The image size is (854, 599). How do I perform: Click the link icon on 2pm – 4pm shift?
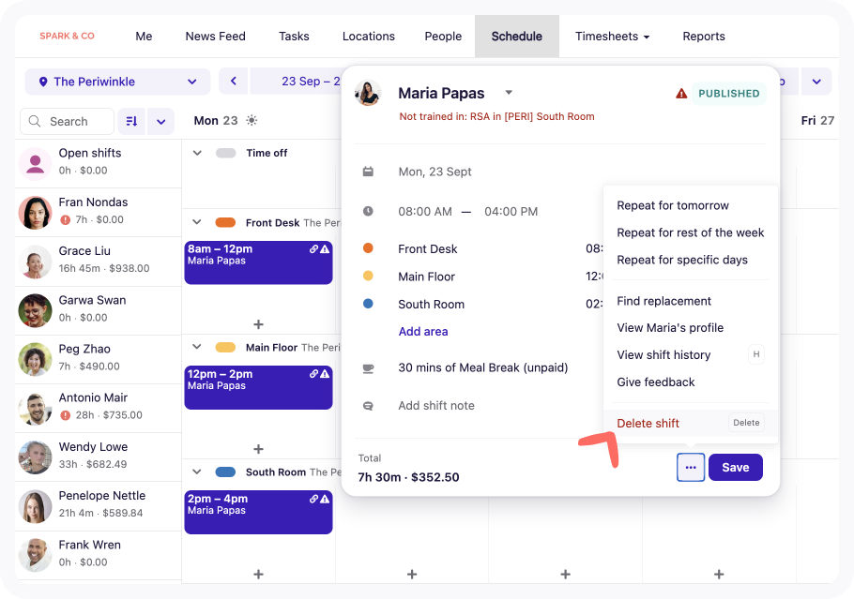pyautogui.click(x=313, y=499)
